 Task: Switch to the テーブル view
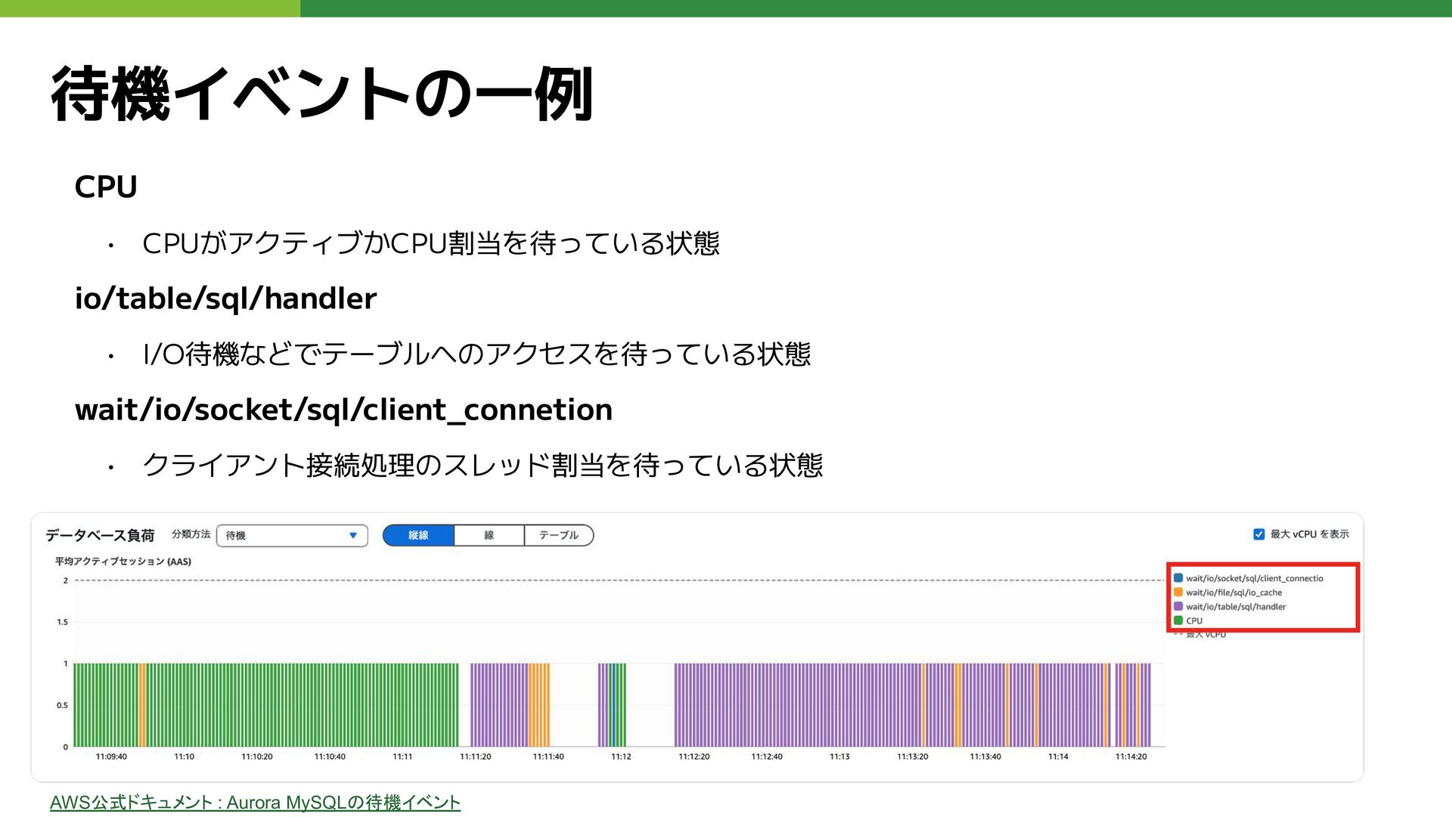[558, 535]
